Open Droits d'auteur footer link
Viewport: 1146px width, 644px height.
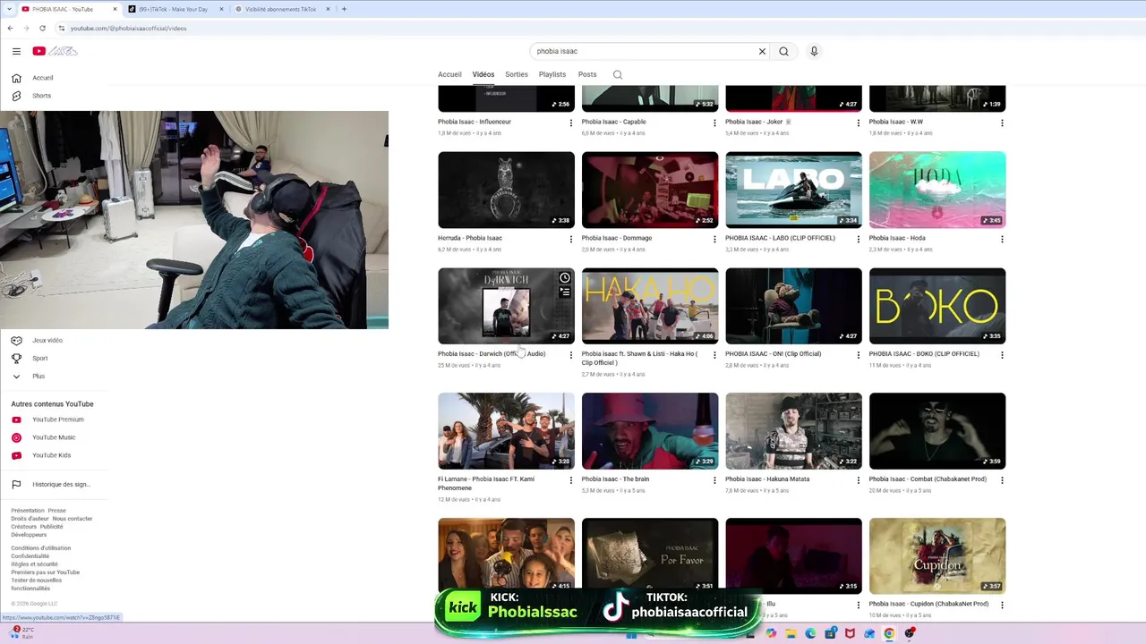click(30, 519)
